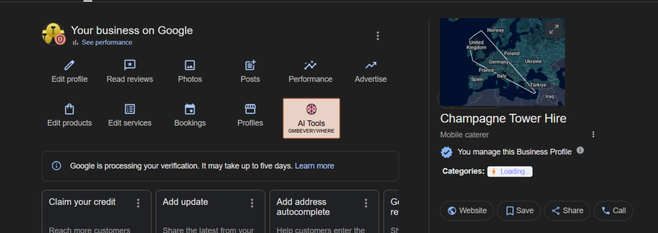Open the Profiles storefront icon
The height and width of the screenshot is (233, 658).
(x=250, y=109)
